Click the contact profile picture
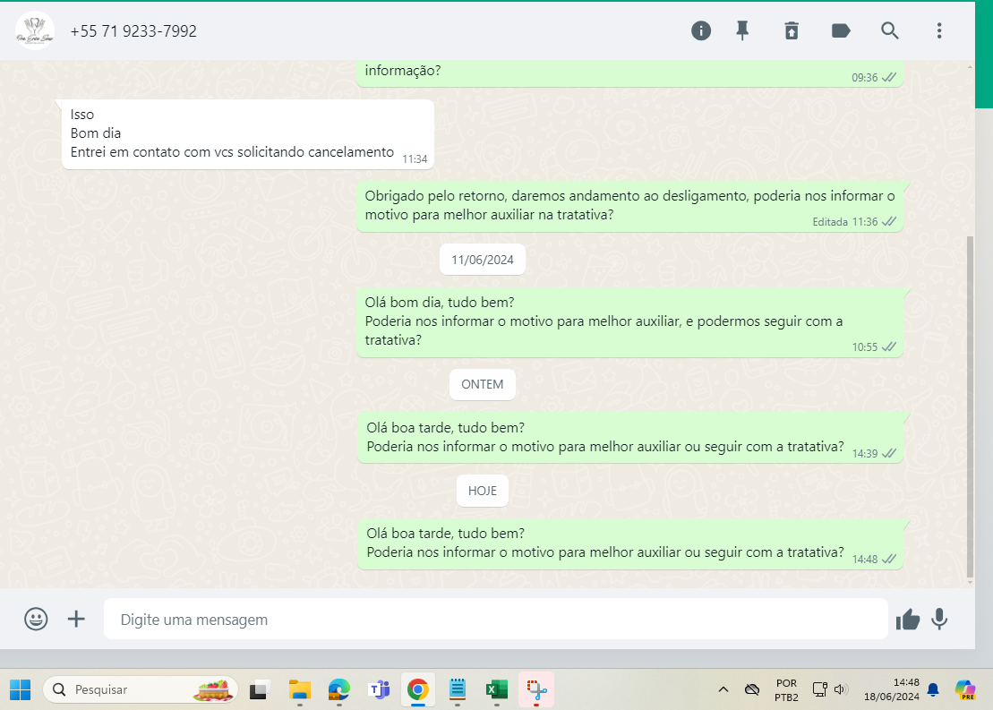This screenshot has width=993, height=710. pyautogui.click(x=35, y=31)
